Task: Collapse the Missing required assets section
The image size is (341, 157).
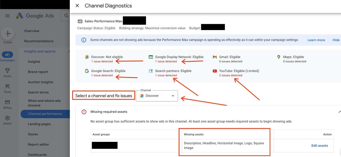Action: click(339, 112)
